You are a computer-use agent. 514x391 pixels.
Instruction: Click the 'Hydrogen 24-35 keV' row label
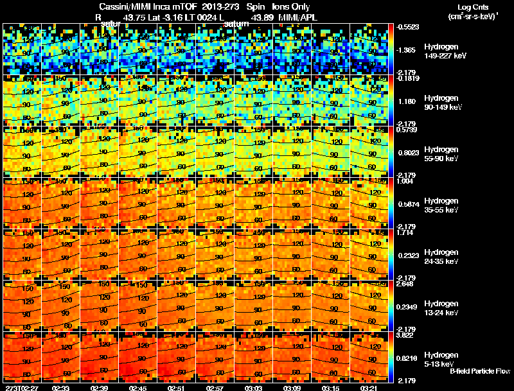tap(441, 257)
